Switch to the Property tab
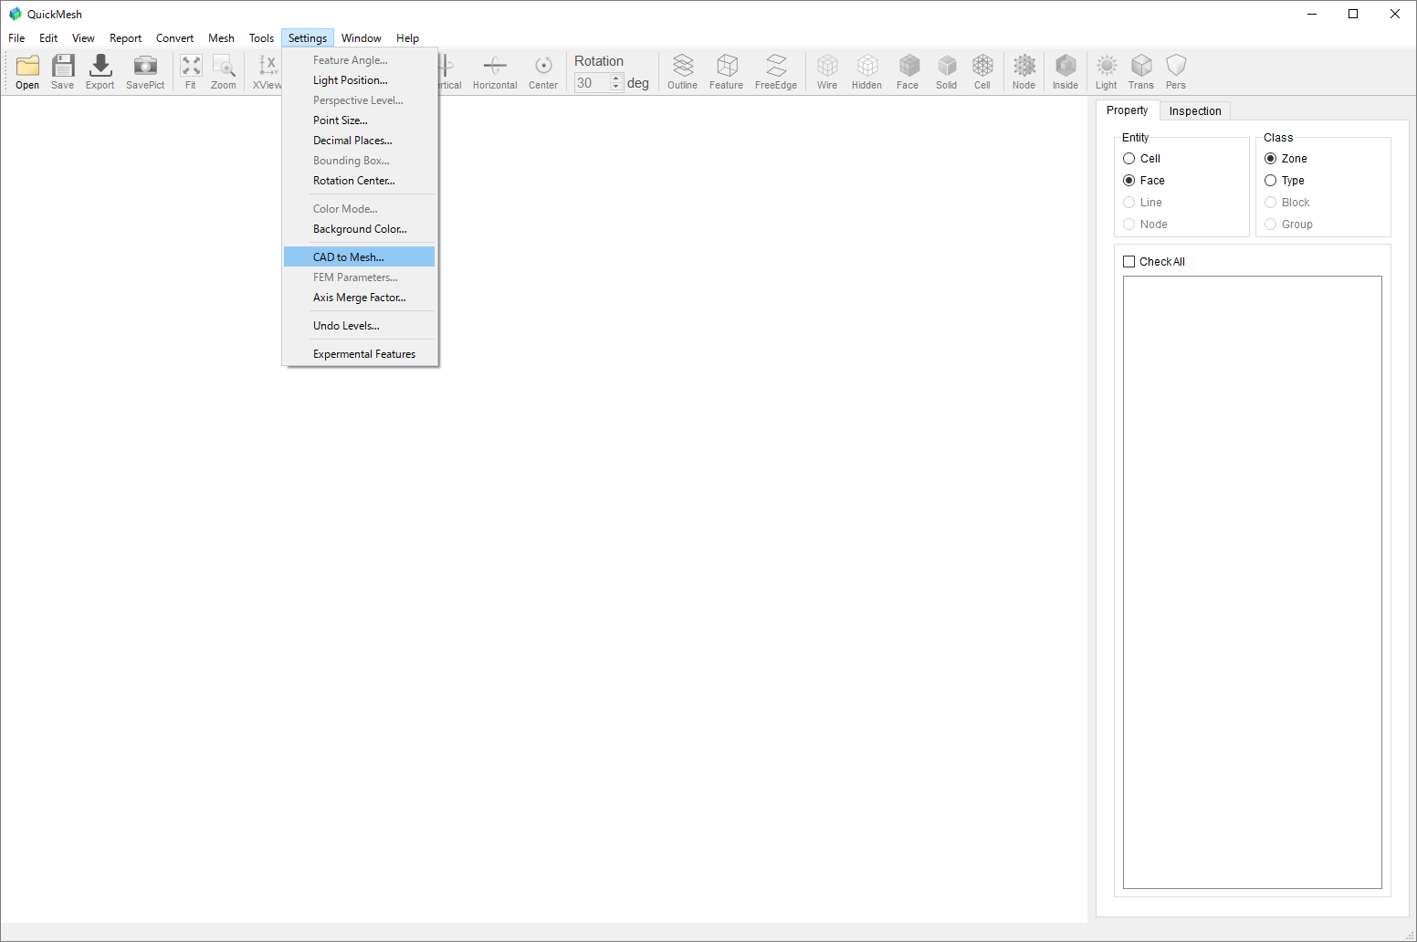1417x942 pixels. pyautogui.click(x=1128, y=110)
